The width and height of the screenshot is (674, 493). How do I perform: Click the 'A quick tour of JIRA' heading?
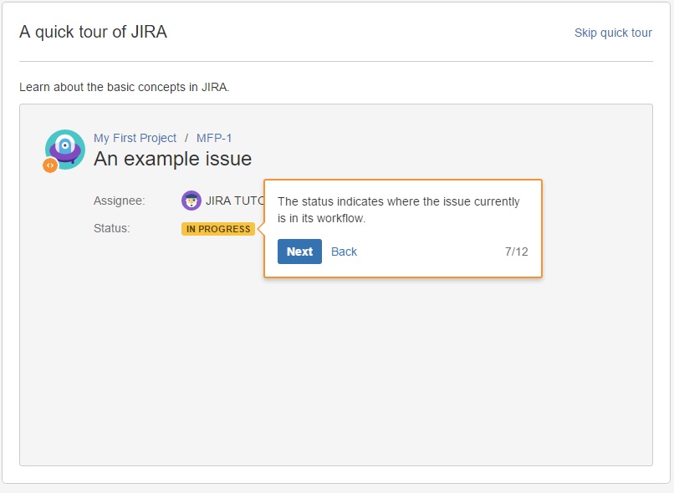click(94, 32)
